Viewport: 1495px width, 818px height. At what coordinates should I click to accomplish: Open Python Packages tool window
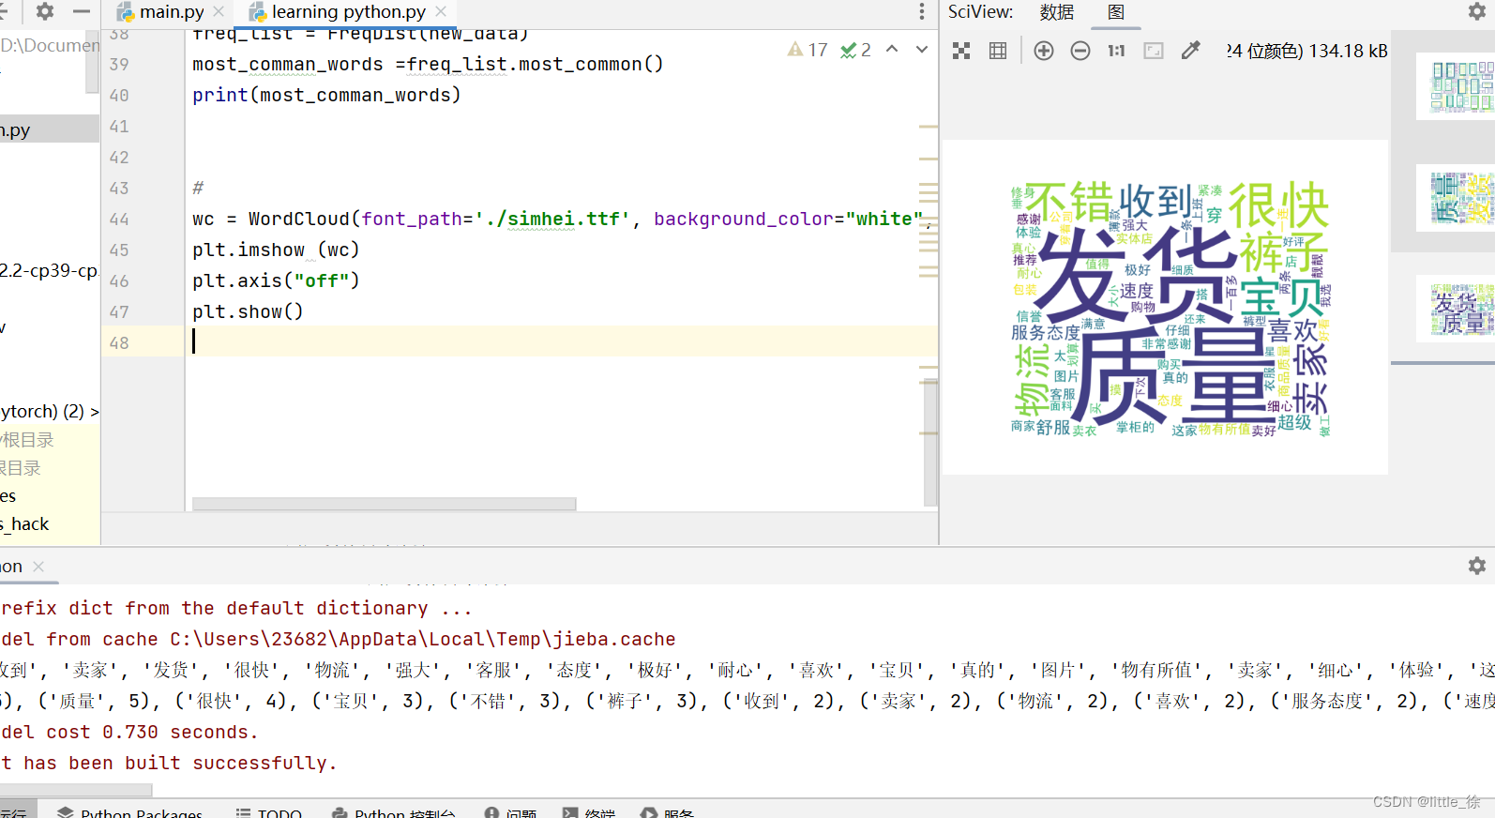(x=130, y=812)
